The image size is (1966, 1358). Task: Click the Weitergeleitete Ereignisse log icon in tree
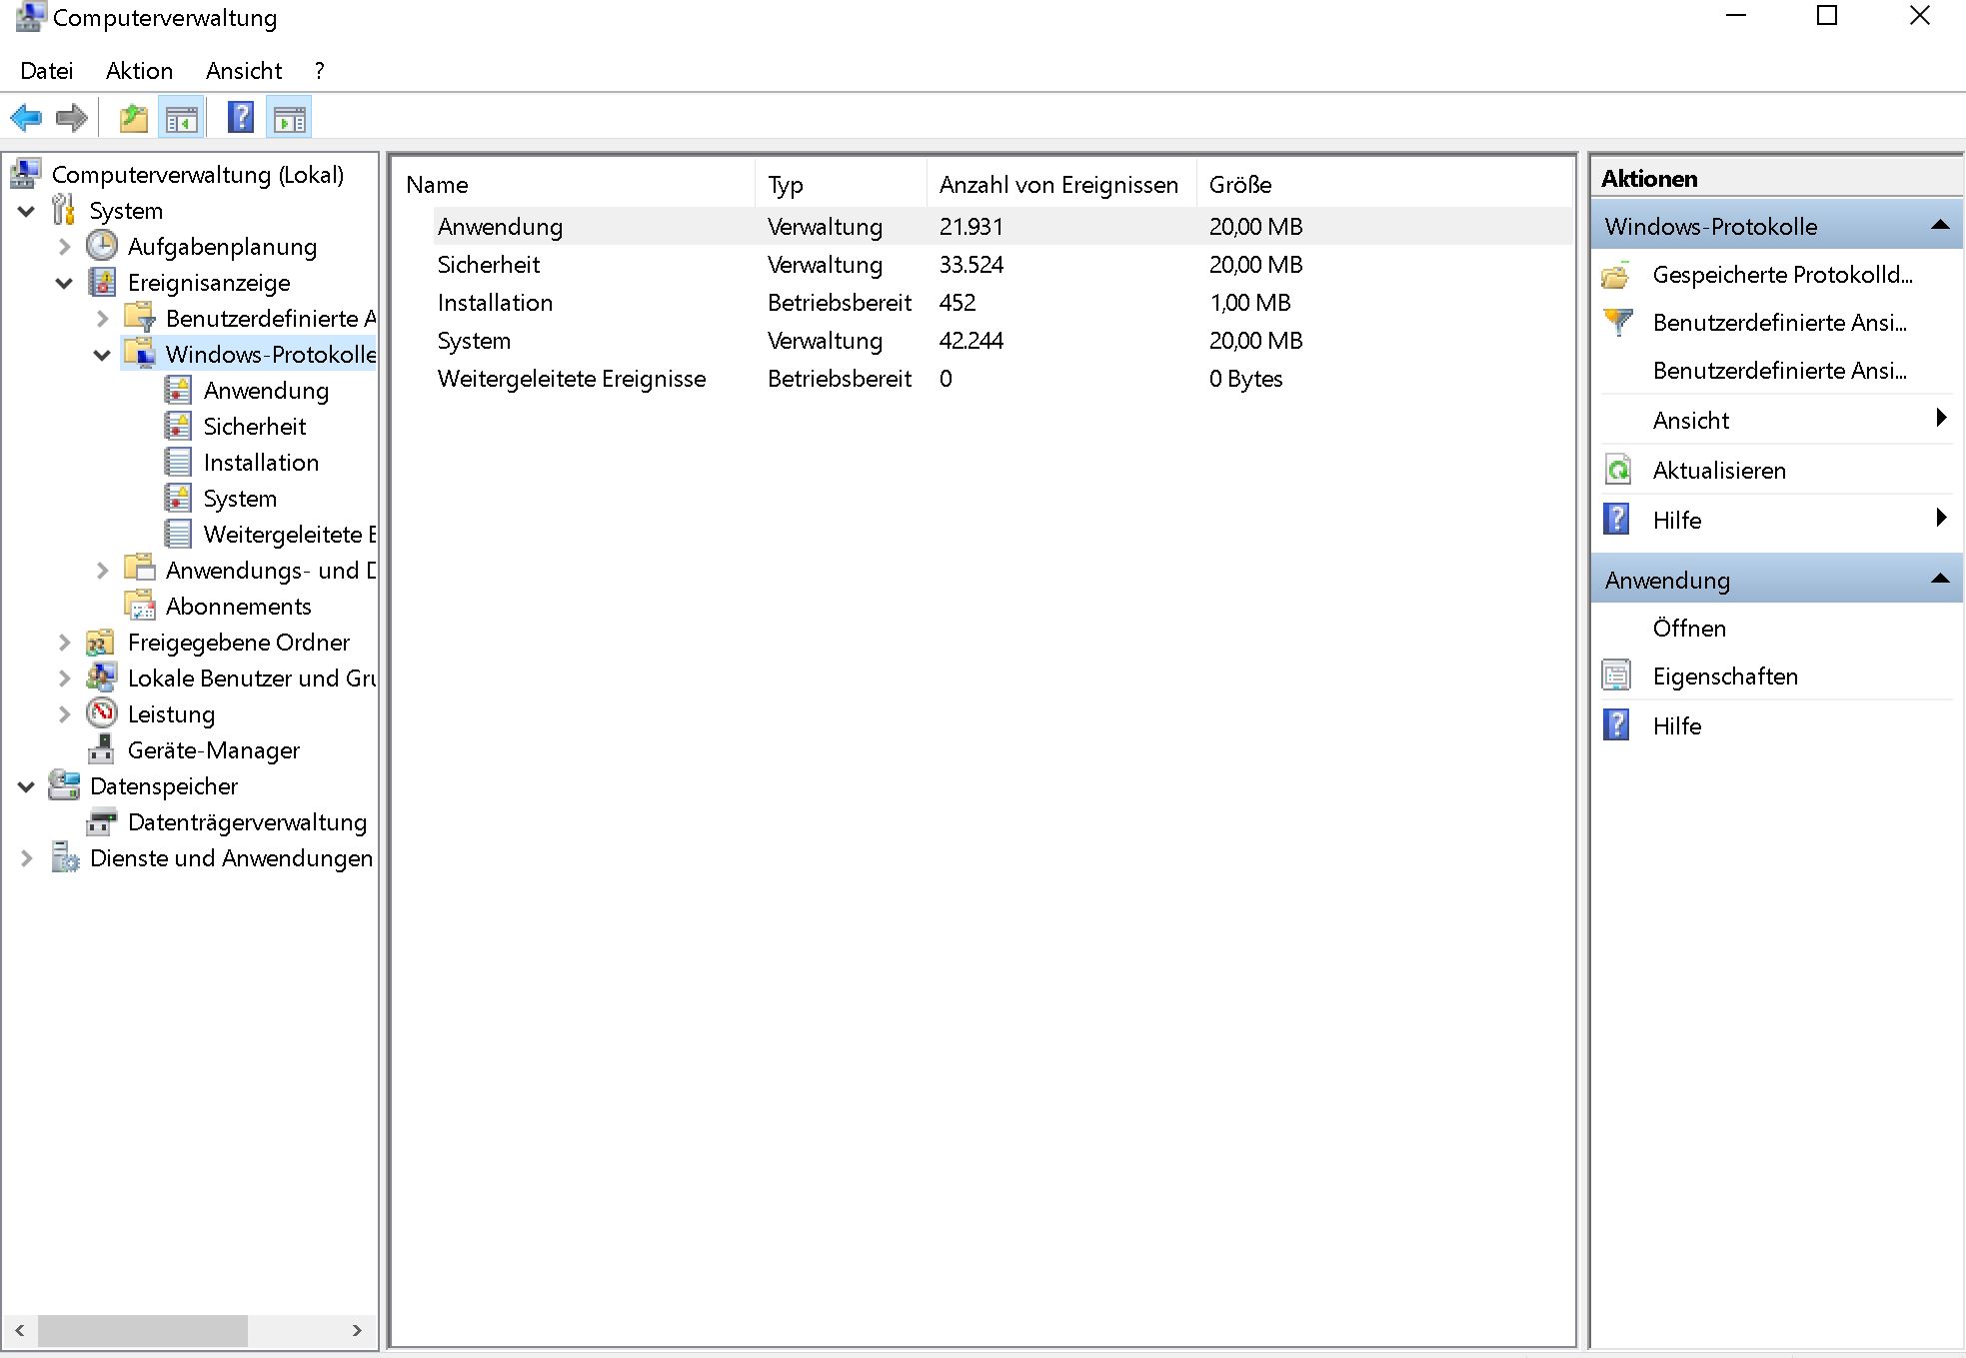[x=178, y=534]
